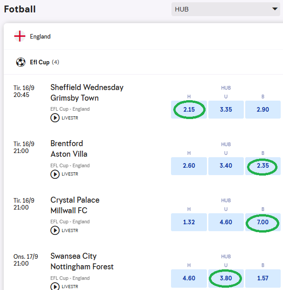Choose Aston Villa away win 2.35
This screenshot has width=283, height=290.
263,166
